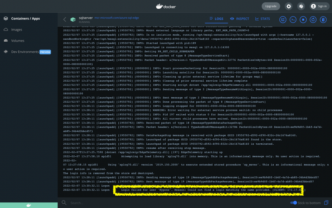Go back using the left chevron arrow
The height and width of the screenshot is (208, 332).
65,19
